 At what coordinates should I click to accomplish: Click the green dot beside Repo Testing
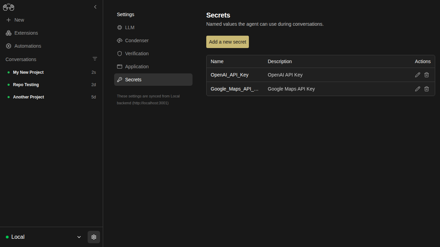click(x=9, y=85)
